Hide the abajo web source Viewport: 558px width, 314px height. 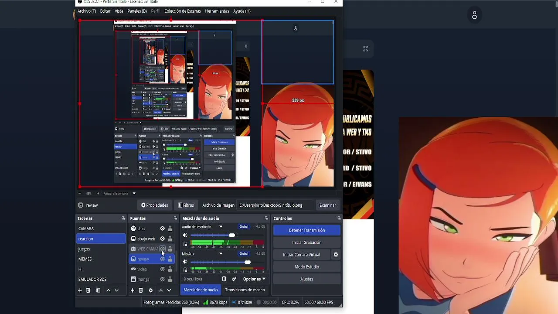pyautogui.click(x=163, y=239)
